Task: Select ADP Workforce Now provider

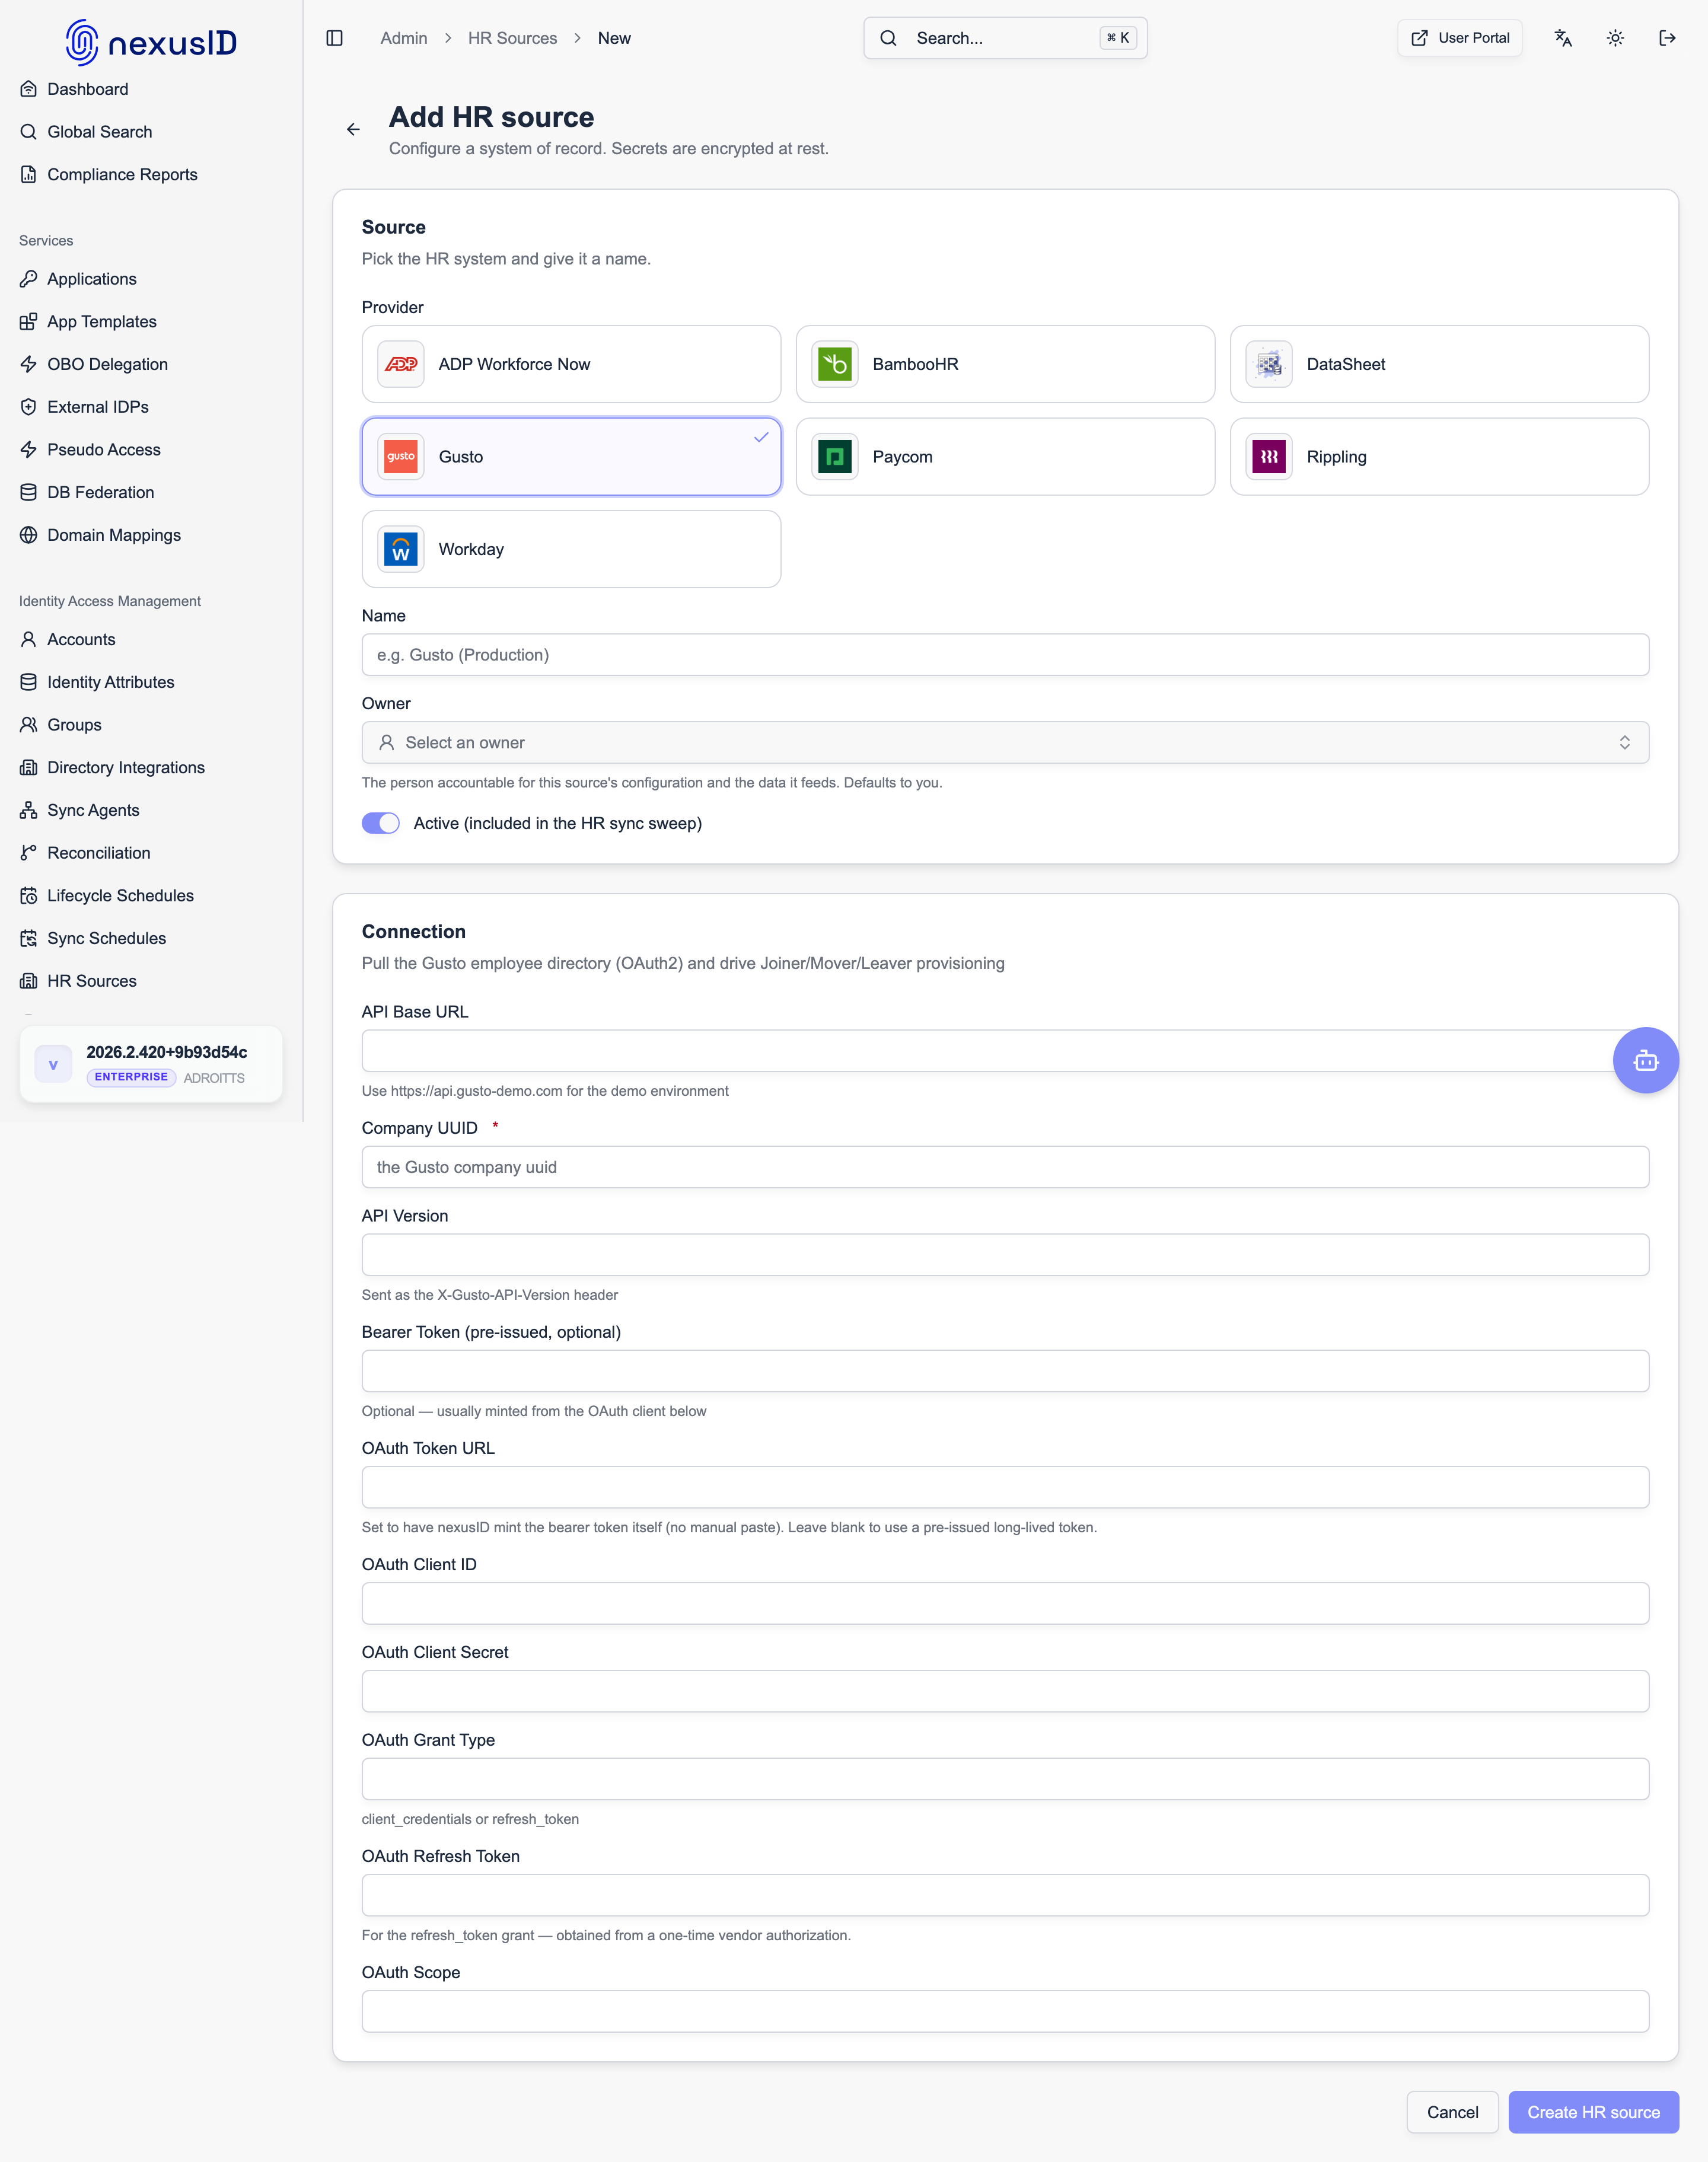Action: [x=571, y=364]
